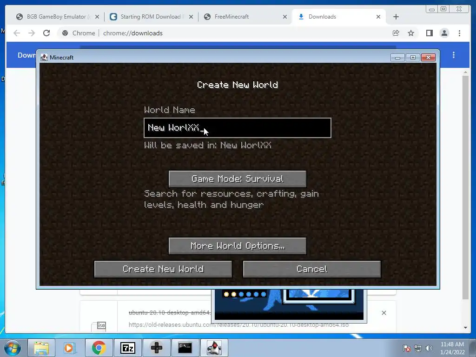
Task: Bookmark this page with star icon
Action: [411, 33]
